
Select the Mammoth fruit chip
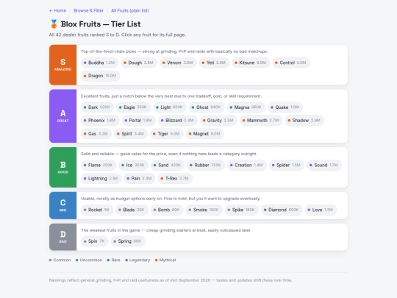[261, 121]
